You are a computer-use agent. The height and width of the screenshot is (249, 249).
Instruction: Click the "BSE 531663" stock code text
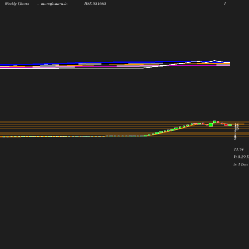[x=95, y=3]
